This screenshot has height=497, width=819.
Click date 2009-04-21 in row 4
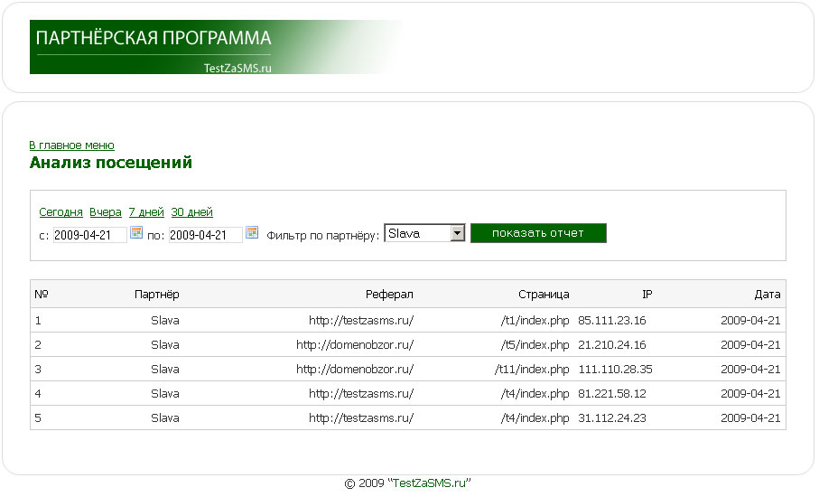coord(750,393)
